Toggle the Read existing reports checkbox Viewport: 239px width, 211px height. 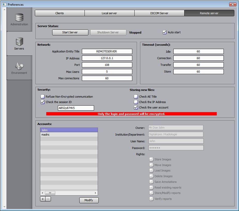pyautogui.click(x=151, y=187)
